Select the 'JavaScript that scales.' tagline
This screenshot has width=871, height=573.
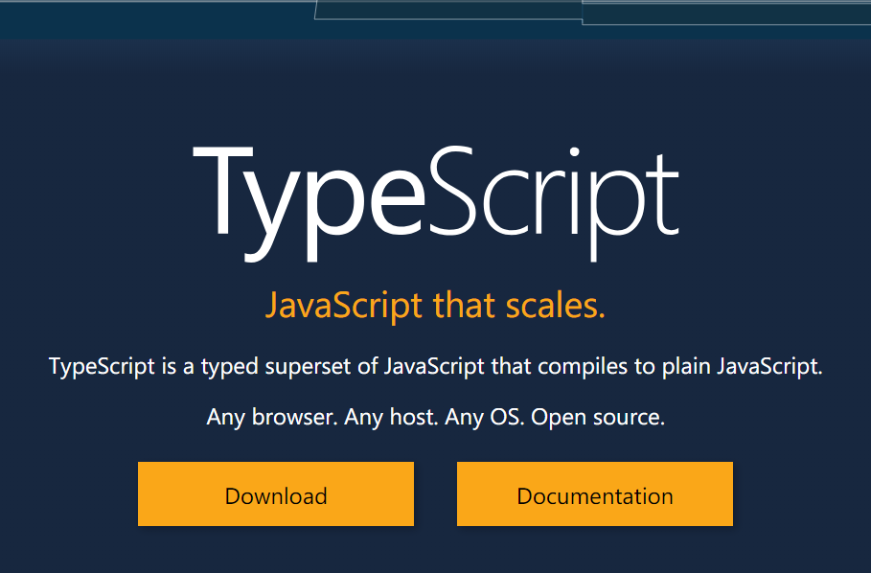click(435, 306)
